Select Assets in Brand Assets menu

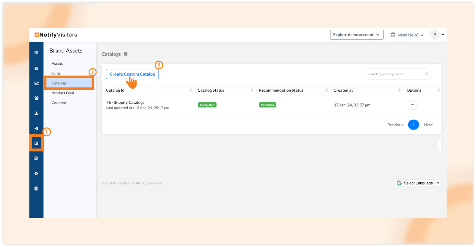(57, 63)
